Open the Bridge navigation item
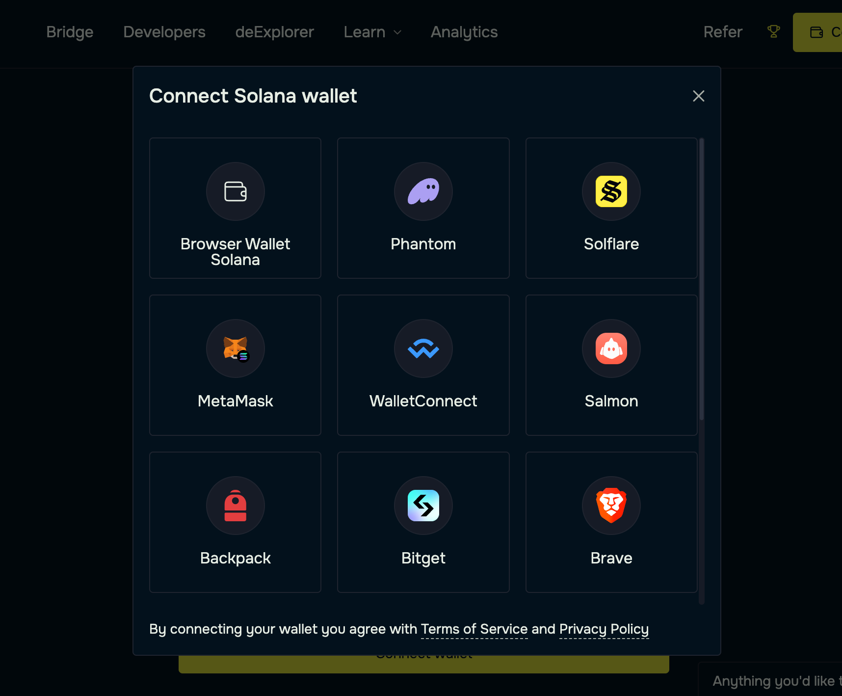The image size is (842, 696). pyautogui.click(x=70, y=32)
